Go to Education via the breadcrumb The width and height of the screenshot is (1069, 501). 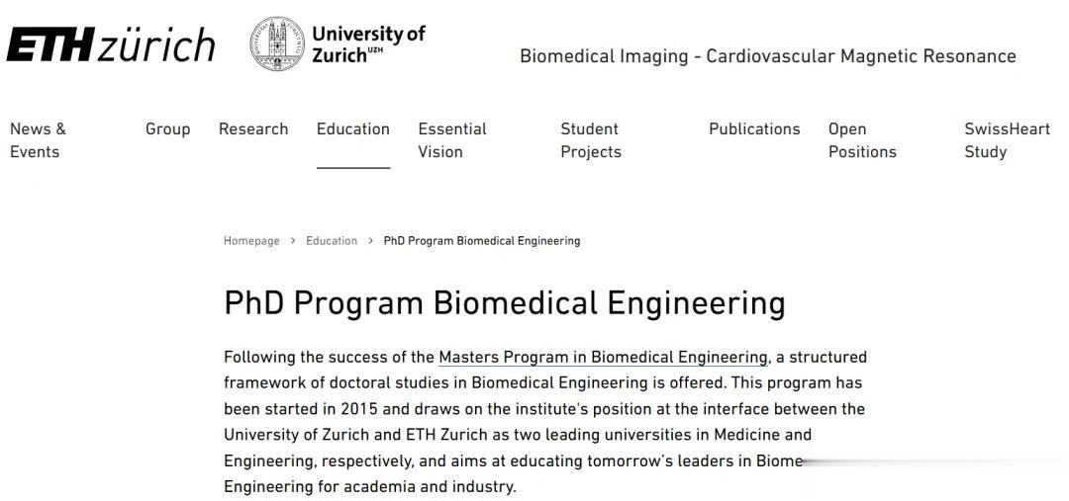[x=332, y=241]
